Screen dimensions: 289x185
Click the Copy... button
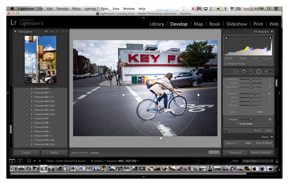coord(26,153)
